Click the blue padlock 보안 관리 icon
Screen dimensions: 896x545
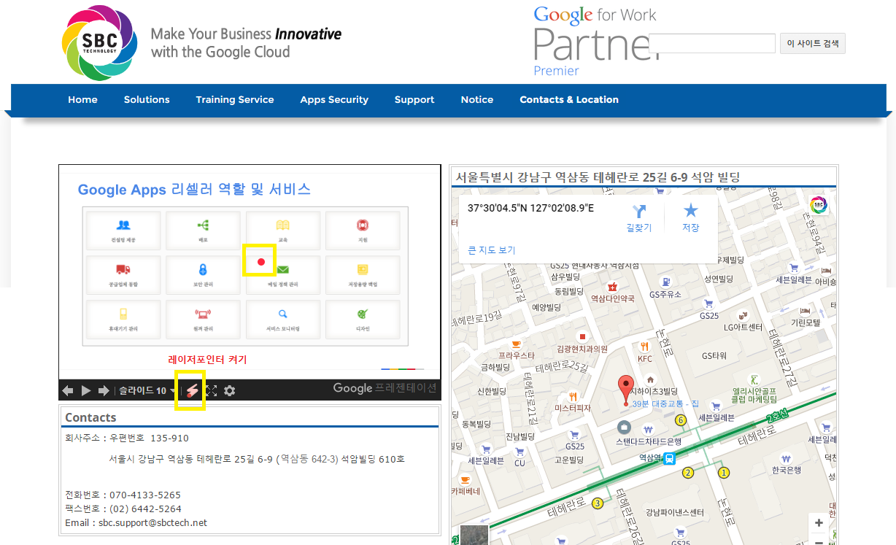[x=204, y=270]
